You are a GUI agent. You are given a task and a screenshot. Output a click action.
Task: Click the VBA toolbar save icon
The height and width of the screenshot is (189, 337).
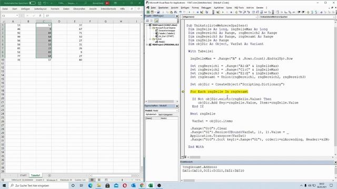click(x=158, y=12)
